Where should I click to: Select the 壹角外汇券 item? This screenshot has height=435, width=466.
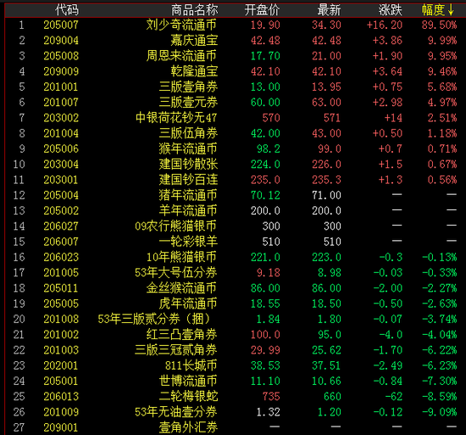(188, 427)
